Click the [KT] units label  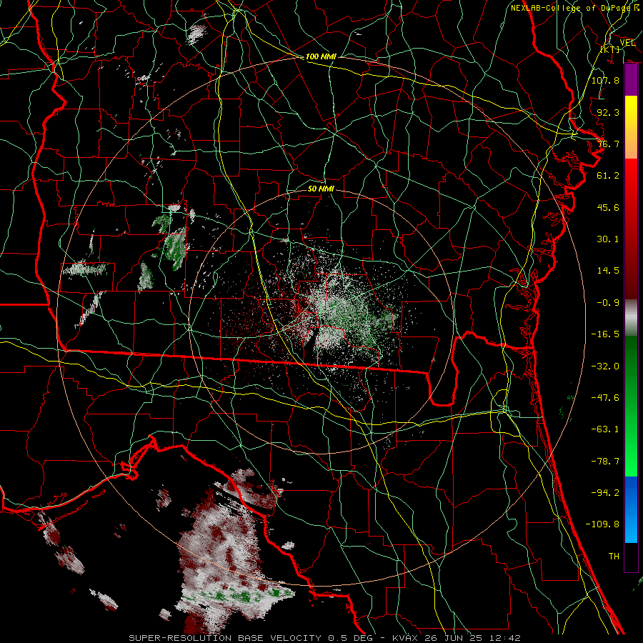click(x=610, y=49)
